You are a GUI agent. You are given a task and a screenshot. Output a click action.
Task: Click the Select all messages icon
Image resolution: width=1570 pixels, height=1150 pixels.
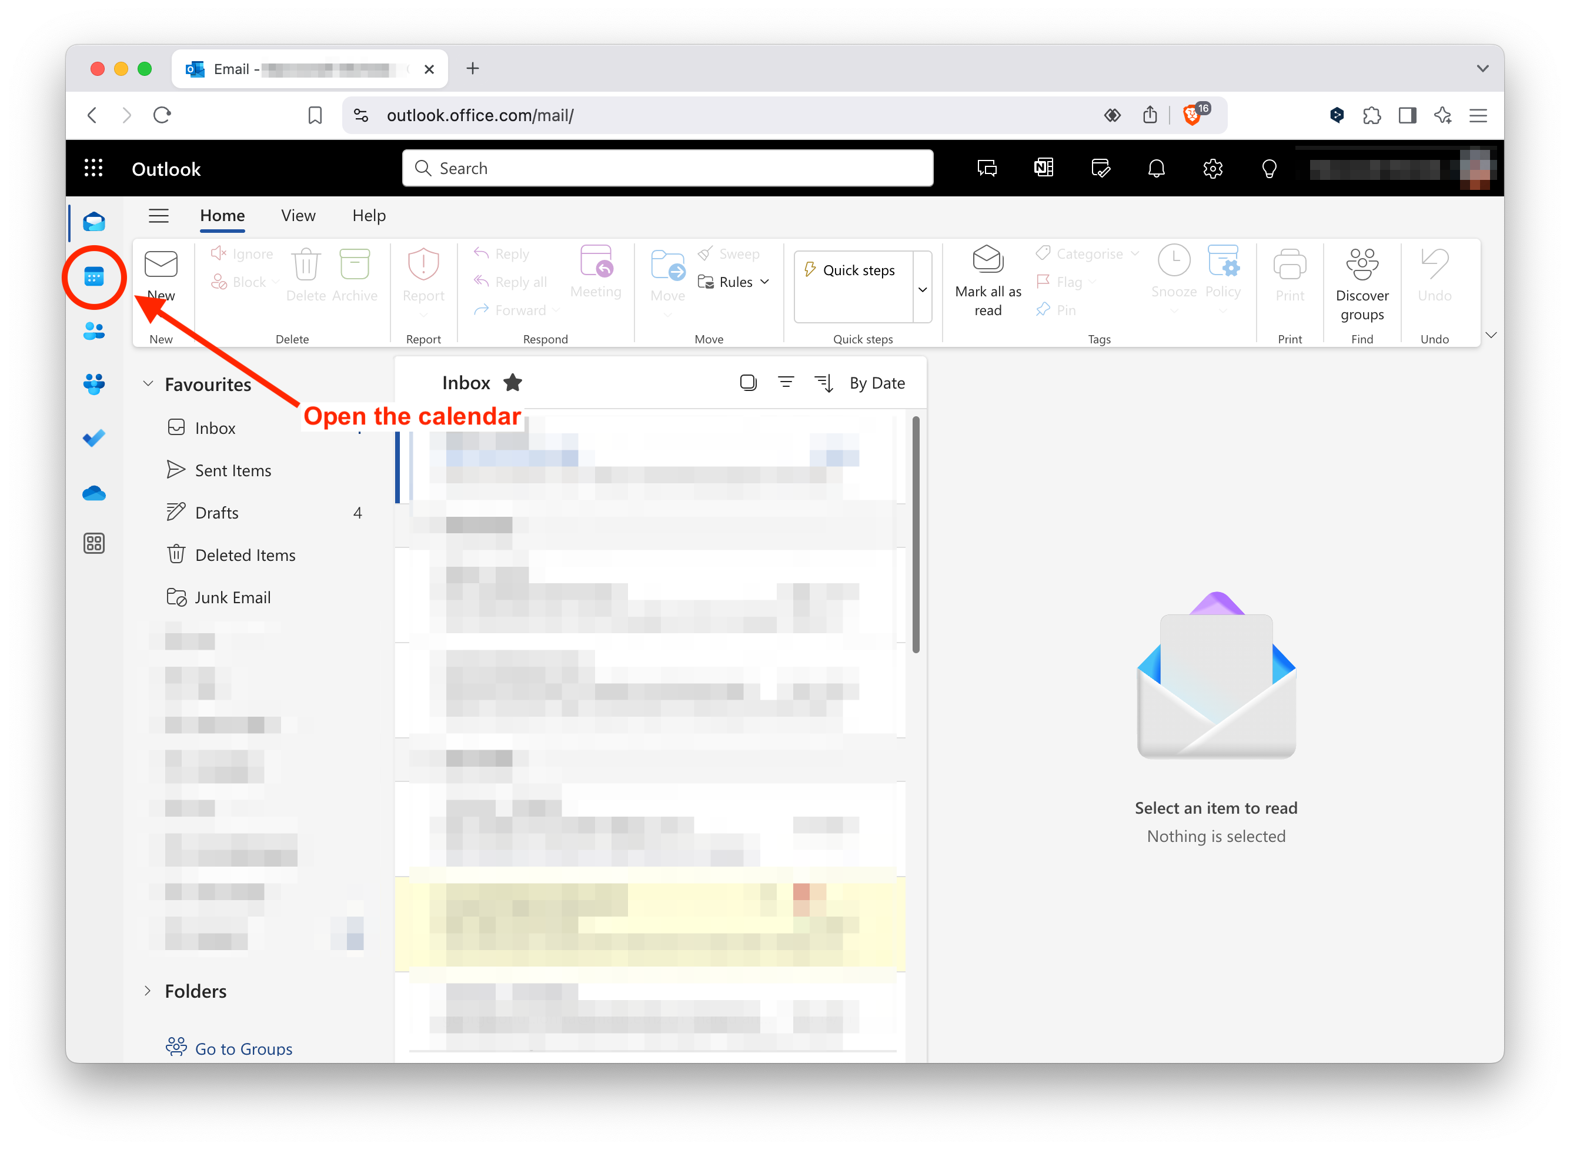(748, 382)
